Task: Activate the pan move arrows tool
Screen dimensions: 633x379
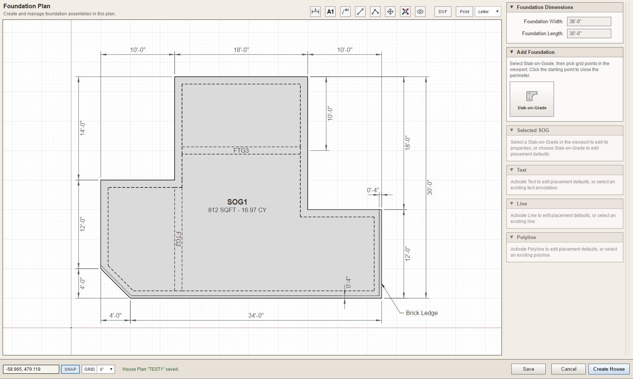Action: 390,12
